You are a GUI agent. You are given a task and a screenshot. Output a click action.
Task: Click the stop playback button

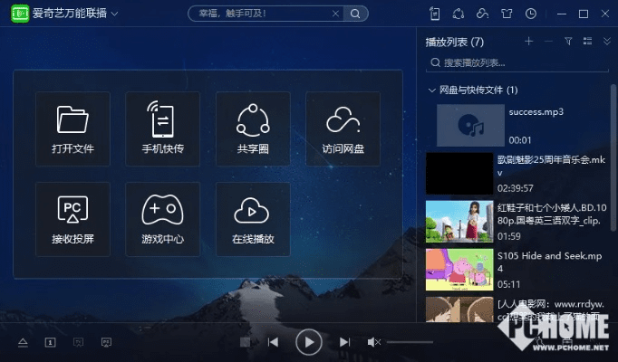[246, 342]
